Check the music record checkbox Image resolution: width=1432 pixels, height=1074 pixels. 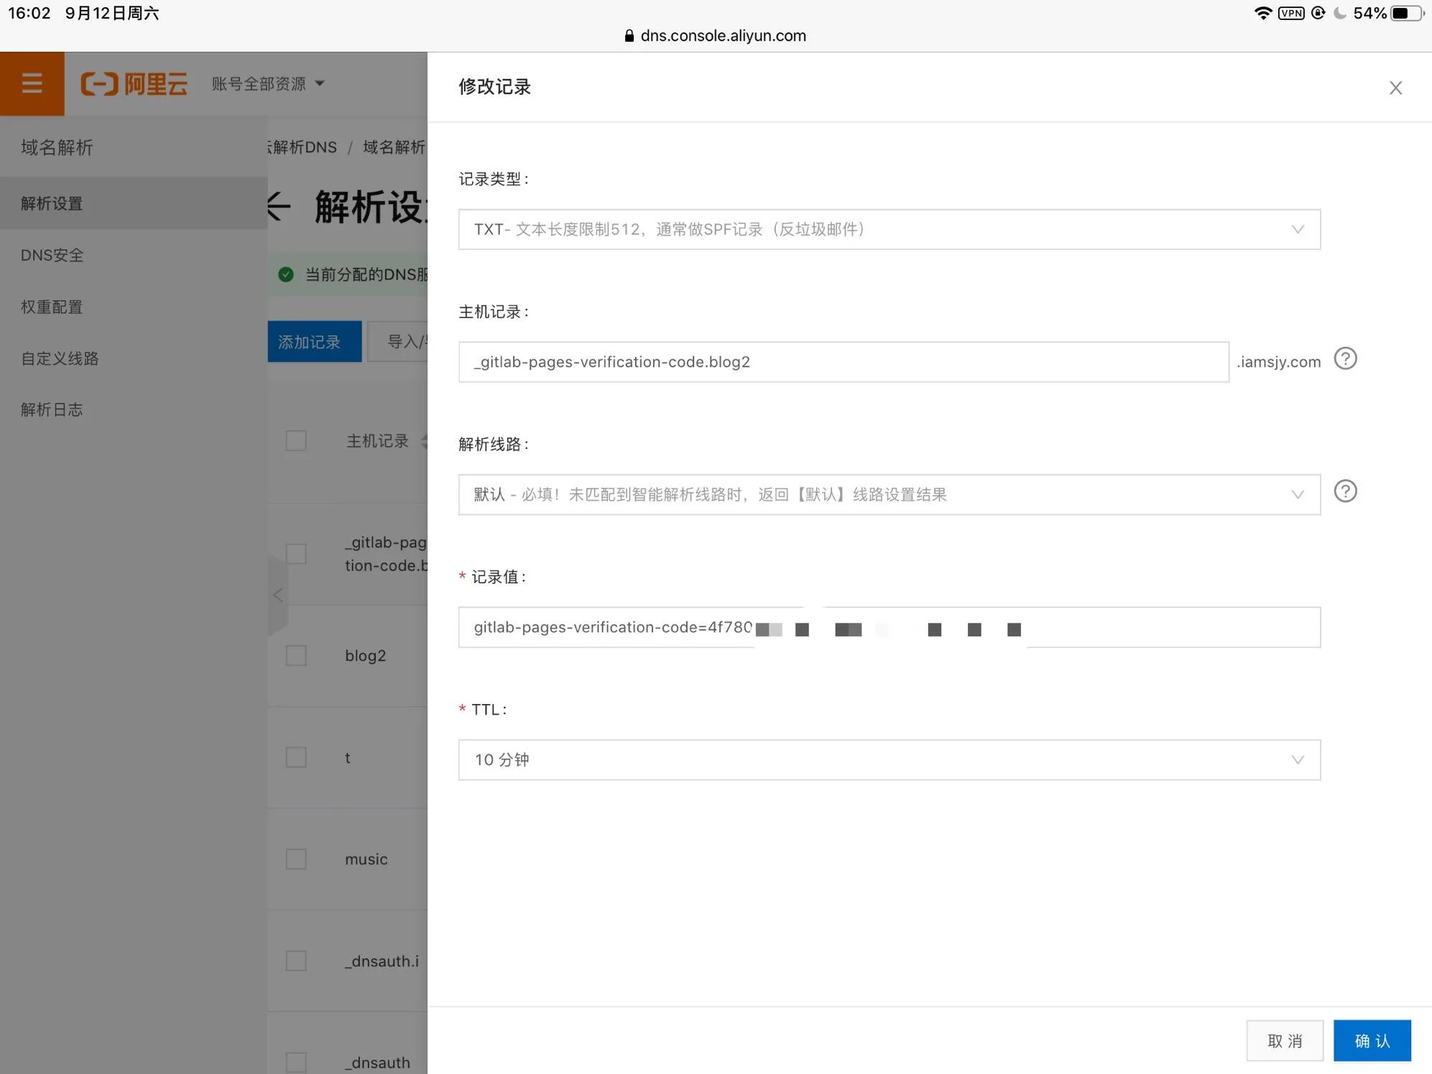coord(296,859)
